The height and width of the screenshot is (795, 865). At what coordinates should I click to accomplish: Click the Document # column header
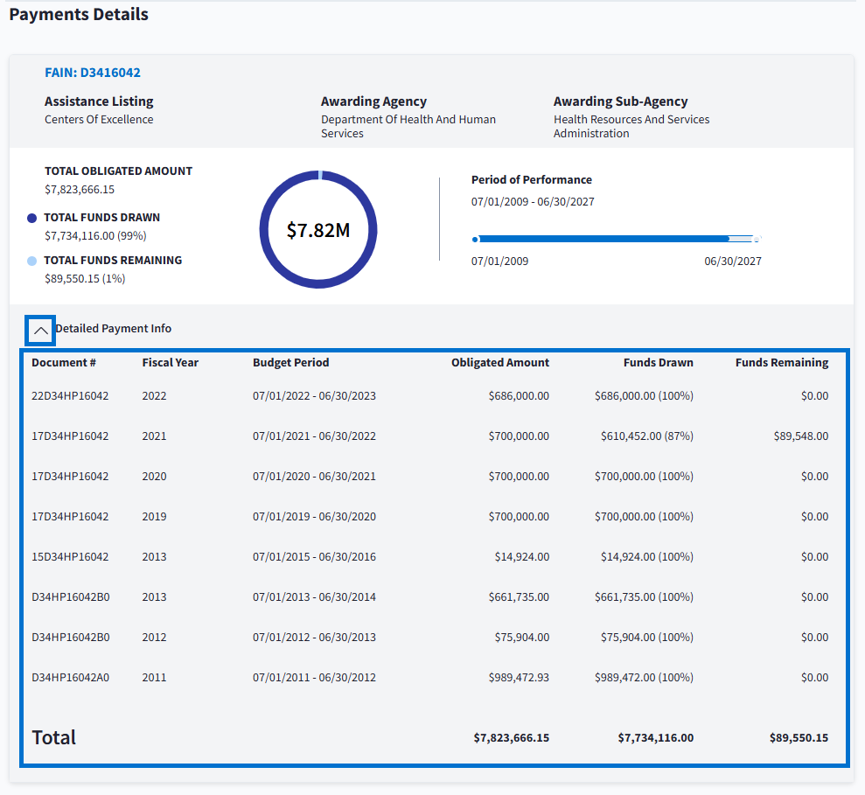click(x=64, y=362)
